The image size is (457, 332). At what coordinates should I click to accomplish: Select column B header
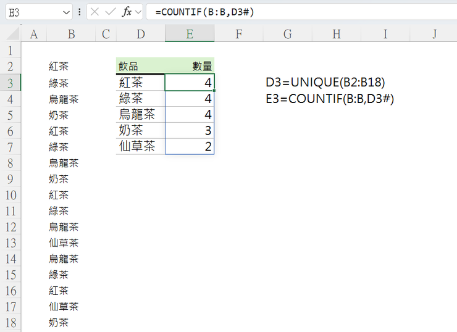[x=72, y=34]
